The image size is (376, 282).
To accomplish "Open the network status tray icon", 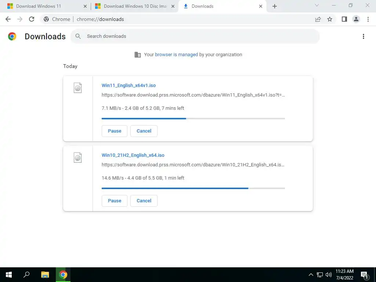I will (320, 275).
